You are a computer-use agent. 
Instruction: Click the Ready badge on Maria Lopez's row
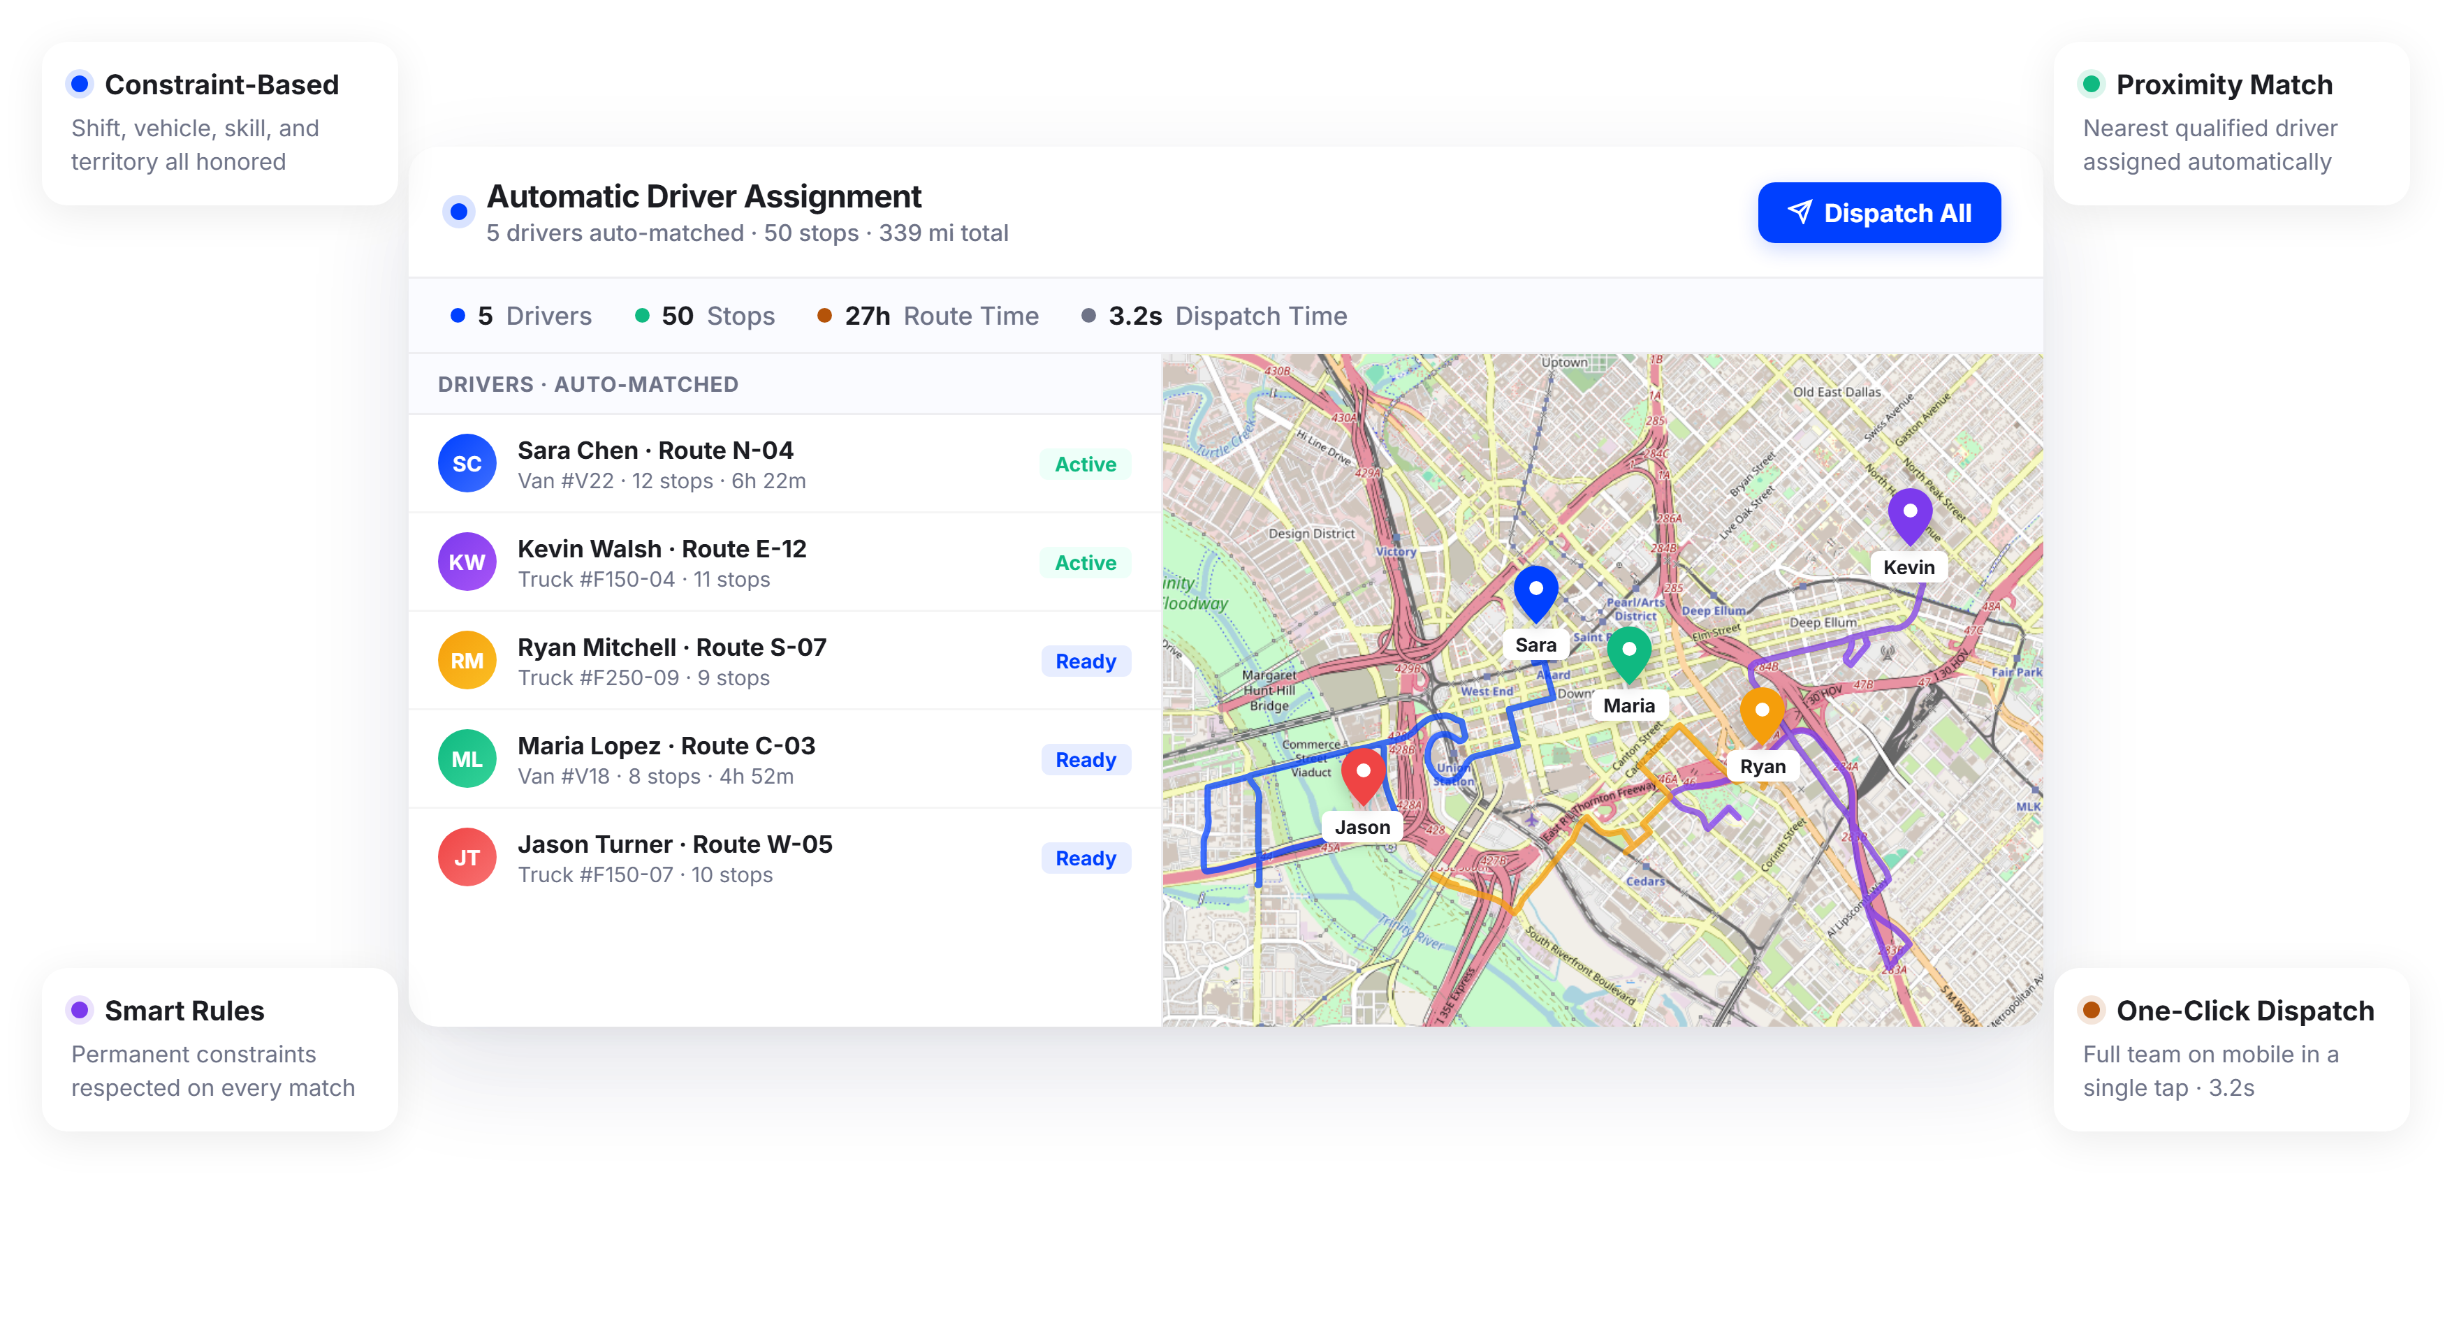click(x=1085, y=759)
